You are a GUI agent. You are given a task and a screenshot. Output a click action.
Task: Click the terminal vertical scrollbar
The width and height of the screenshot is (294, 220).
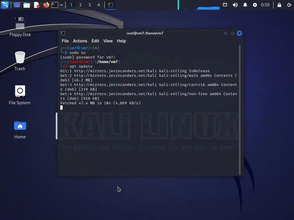(240, 110)
